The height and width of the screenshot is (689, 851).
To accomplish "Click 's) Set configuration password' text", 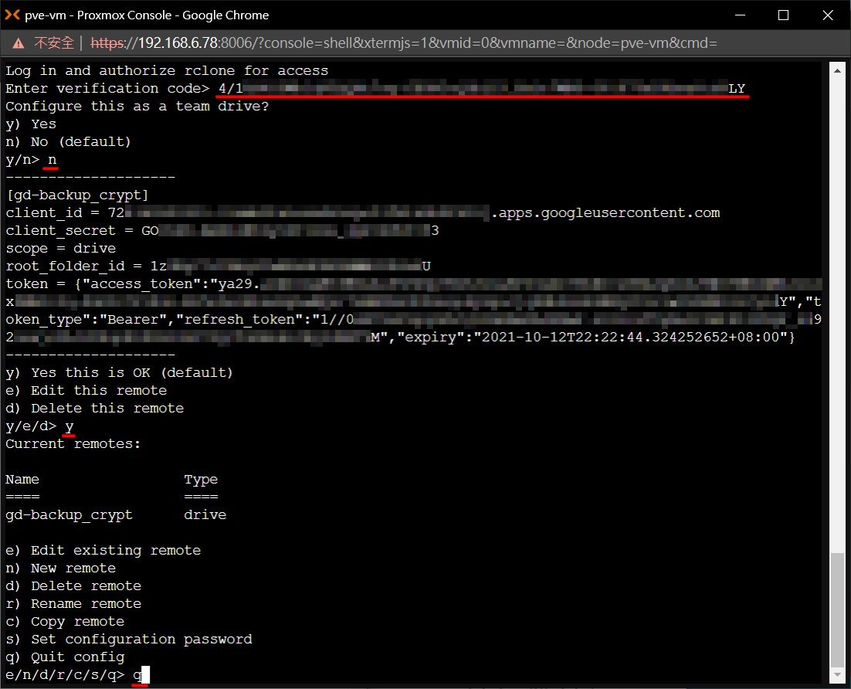I will [128, 639].
